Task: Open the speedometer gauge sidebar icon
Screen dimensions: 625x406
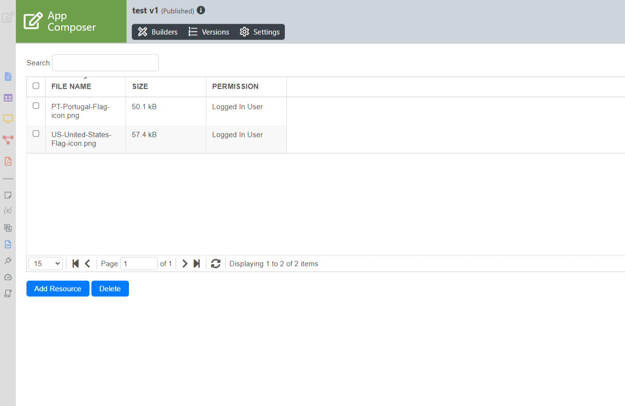Action: [8, 277]
